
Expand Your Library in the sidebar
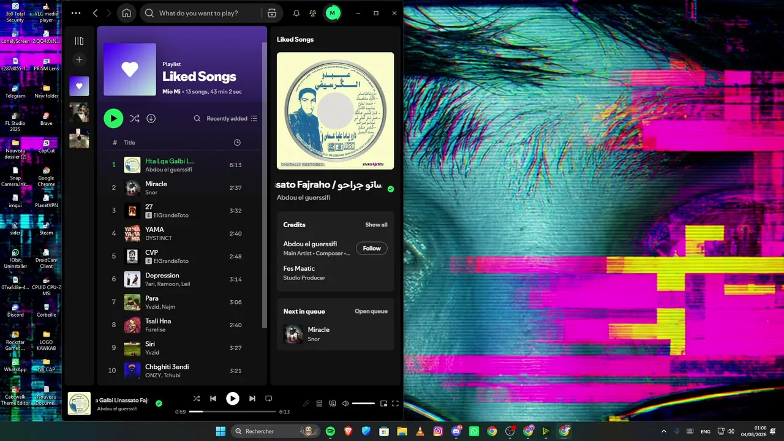point(79,41)
